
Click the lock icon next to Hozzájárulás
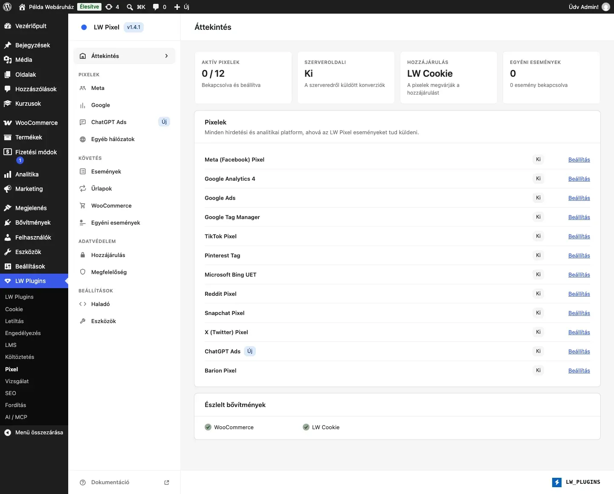83,255
